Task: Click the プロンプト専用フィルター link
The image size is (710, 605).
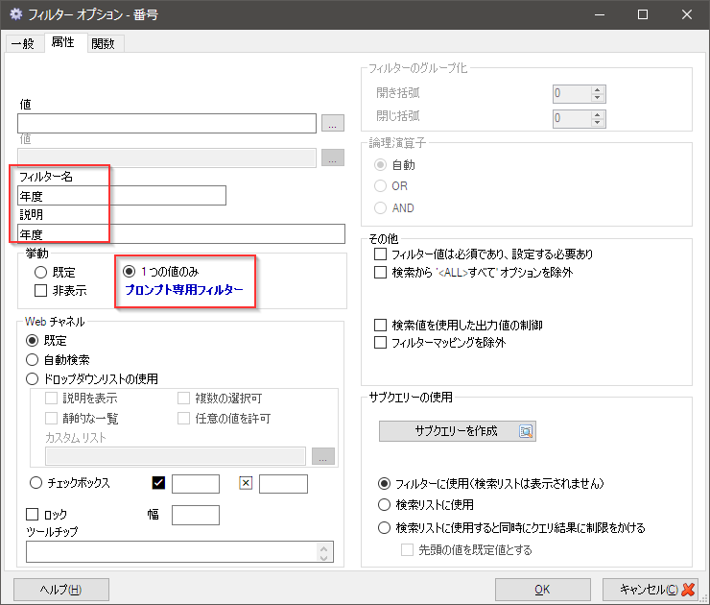Action: point(184,290)
